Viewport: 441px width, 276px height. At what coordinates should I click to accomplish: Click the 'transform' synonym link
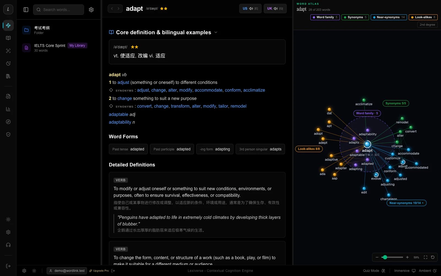pos(180,106)
